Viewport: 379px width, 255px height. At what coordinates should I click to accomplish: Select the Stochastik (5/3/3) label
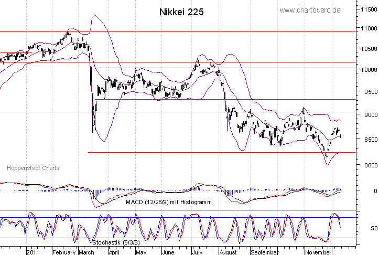coord(116,242)
